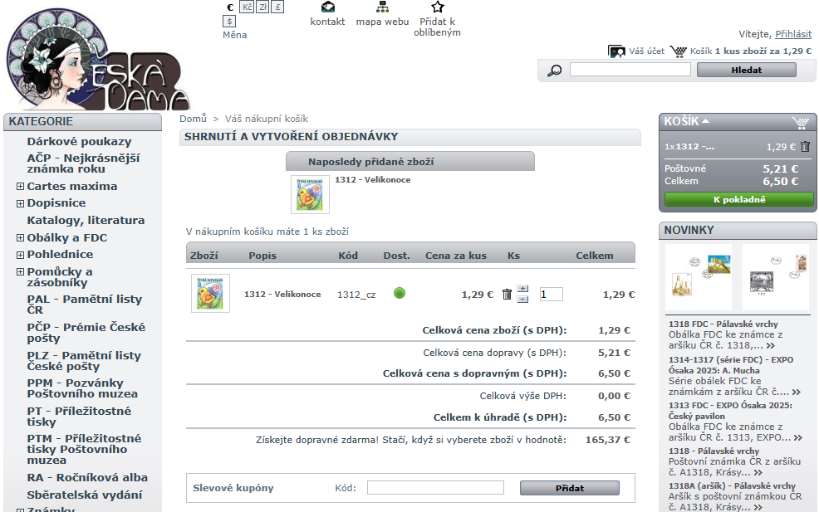Click the coupon Kód input field
Image resolution: width=819 pixels, height=512 pixels.
435,488
